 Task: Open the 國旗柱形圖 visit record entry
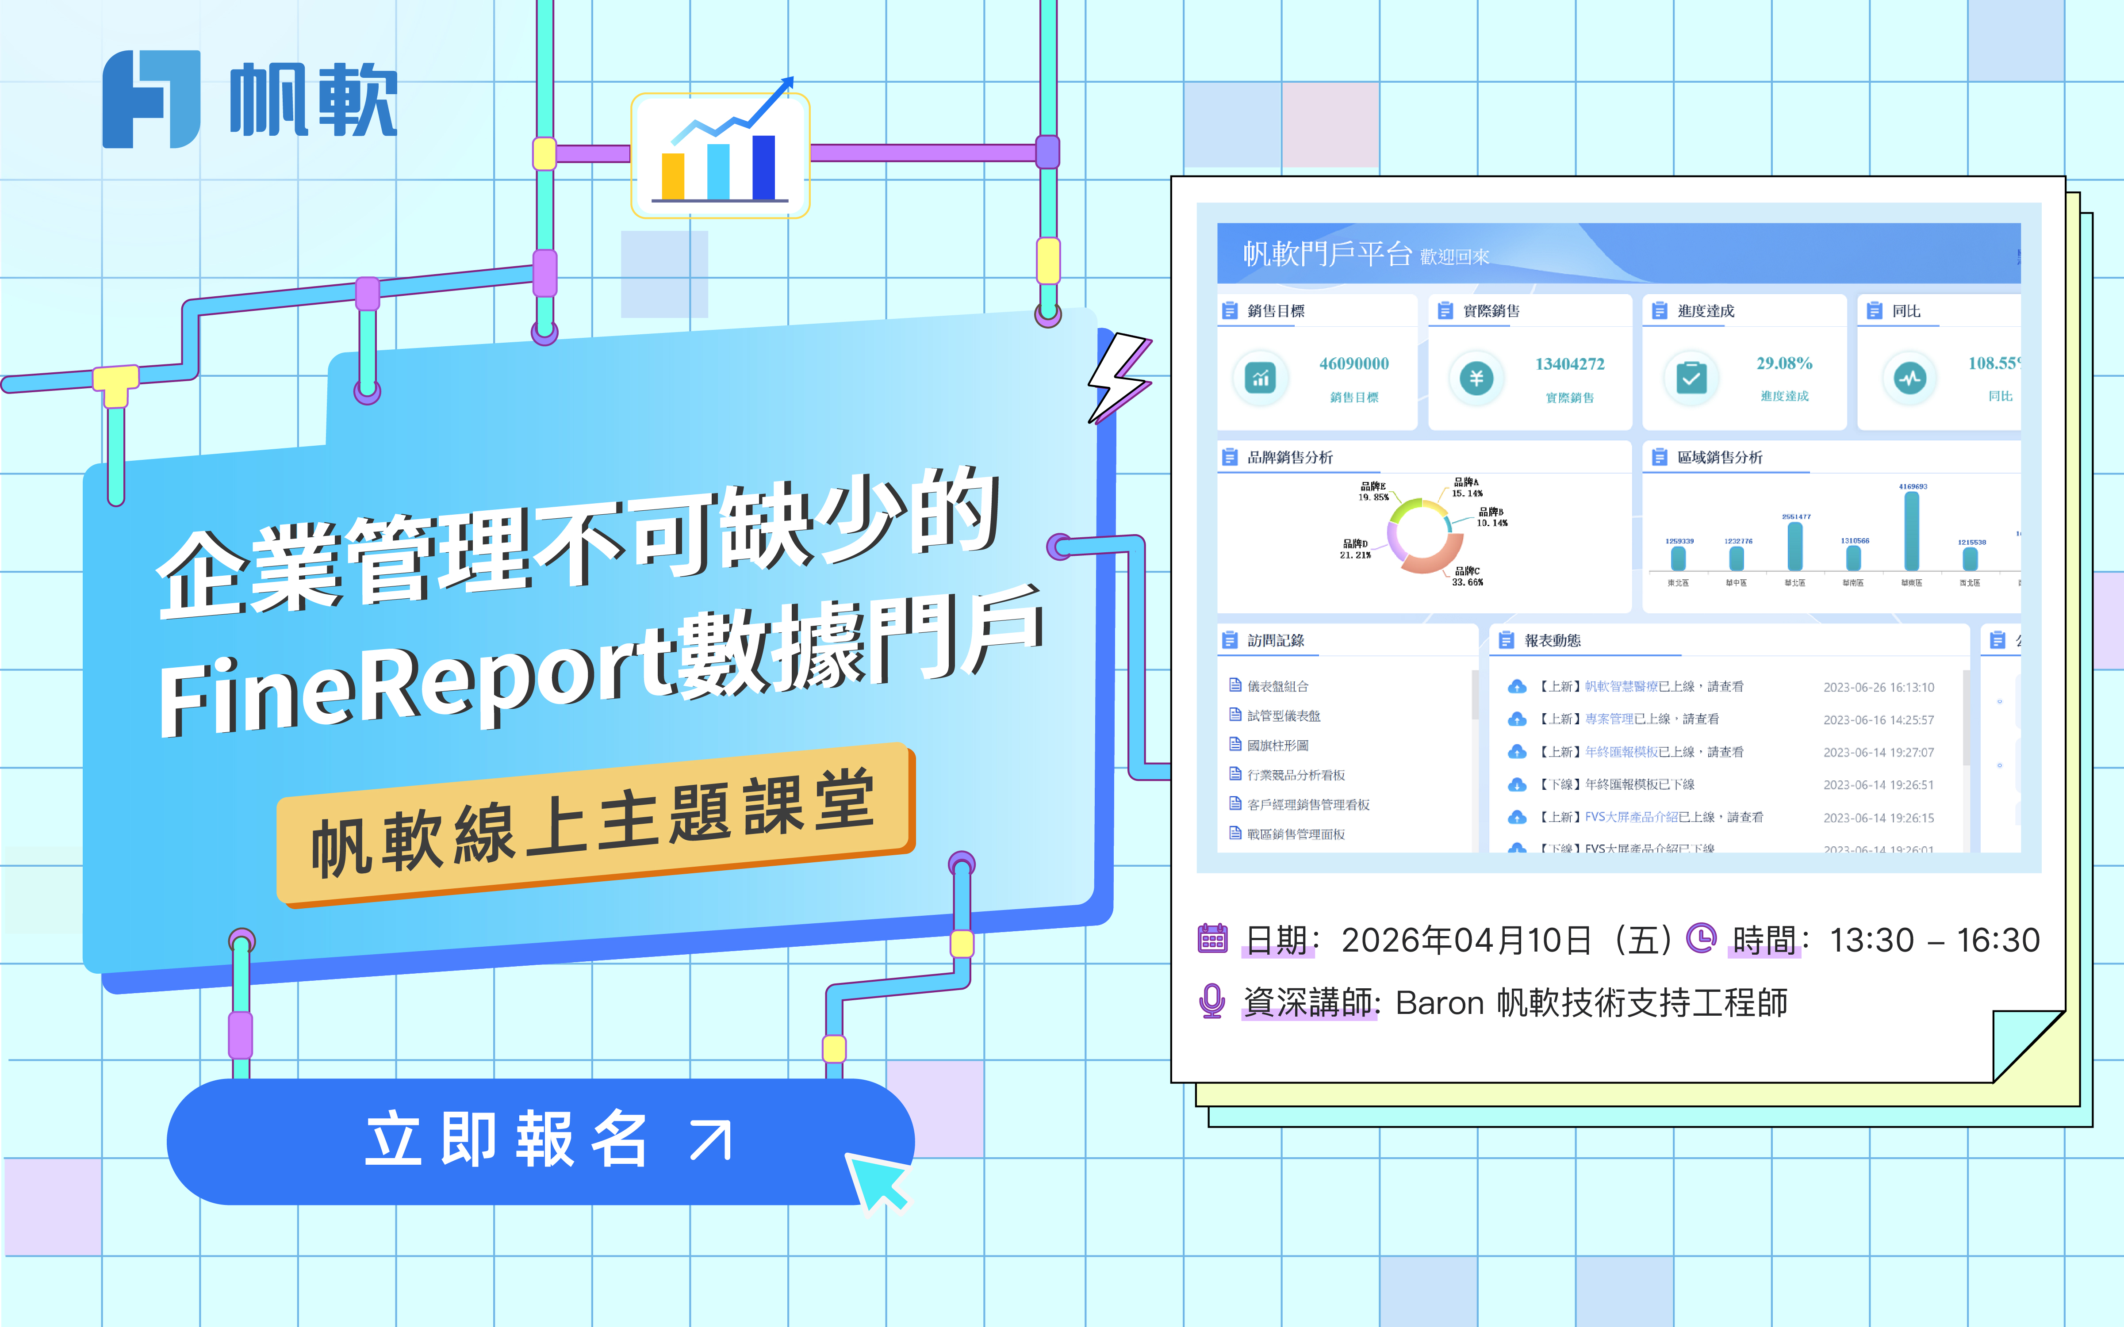click(x=1277, y=745)
